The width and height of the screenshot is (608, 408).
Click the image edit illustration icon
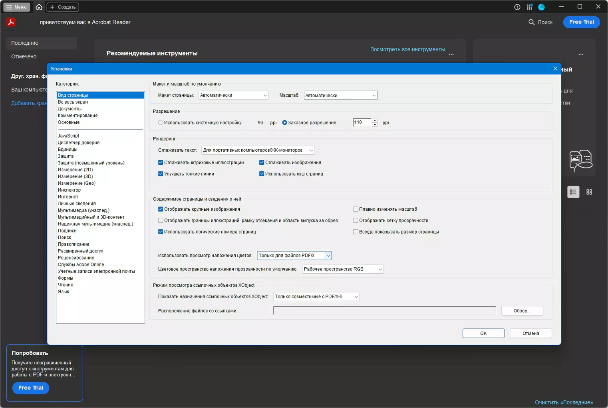tap(580, 161)
